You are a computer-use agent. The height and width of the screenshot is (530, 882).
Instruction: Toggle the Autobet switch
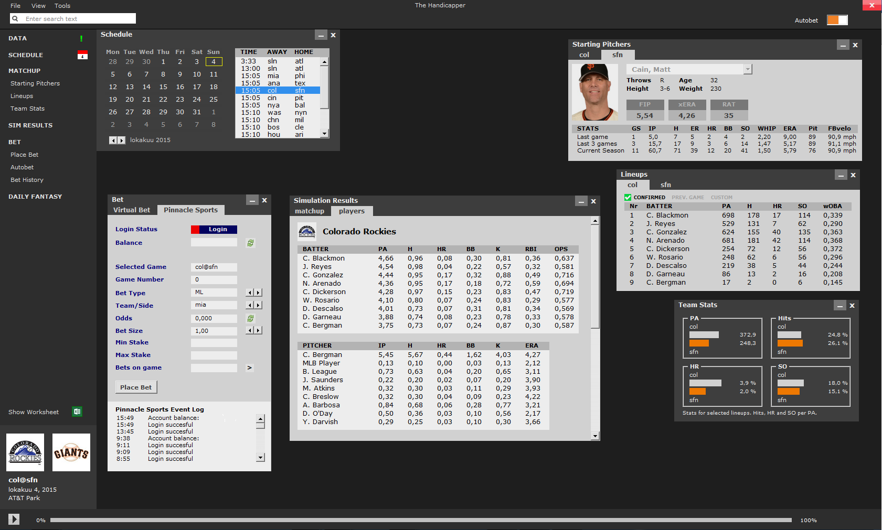837,20
